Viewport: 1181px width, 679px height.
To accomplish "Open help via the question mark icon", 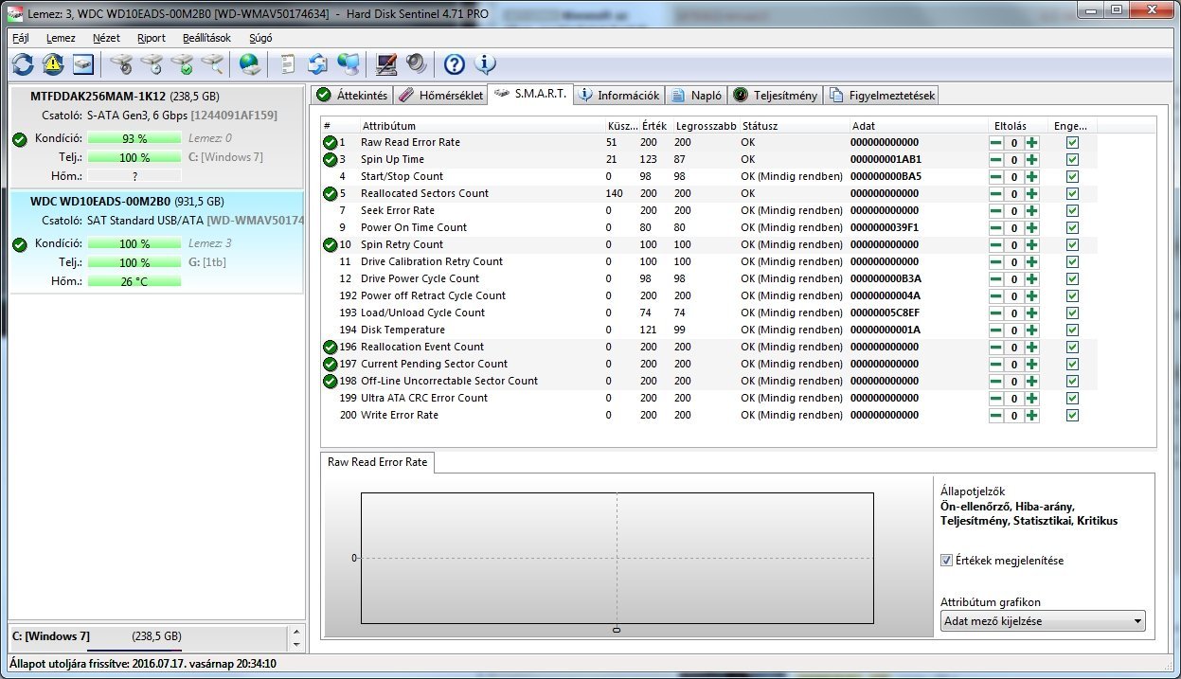I will tap(455, 64).
